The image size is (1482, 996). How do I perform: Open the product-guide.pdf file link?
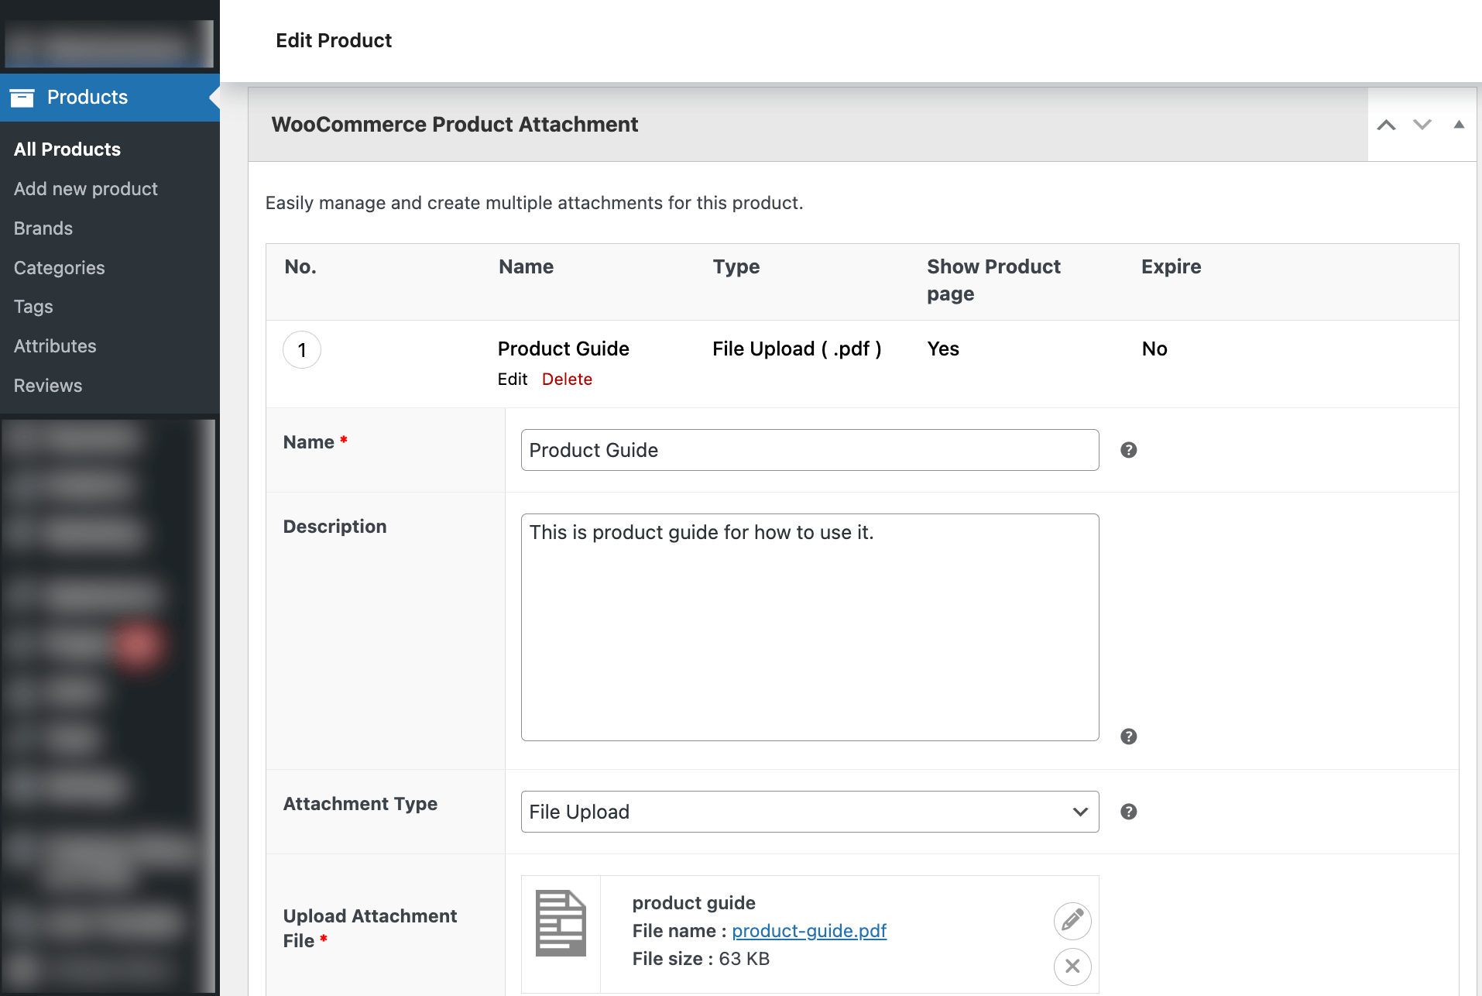point(809,930)
